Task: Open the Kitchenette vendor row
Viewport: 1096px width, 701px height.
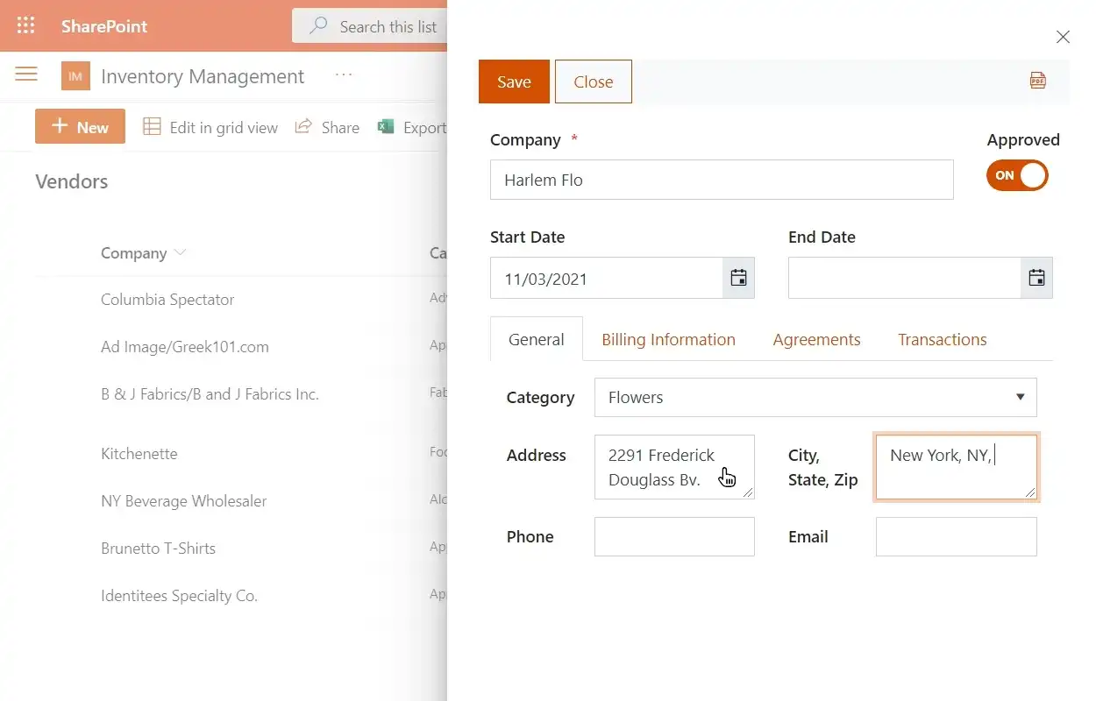Action: 139,454
